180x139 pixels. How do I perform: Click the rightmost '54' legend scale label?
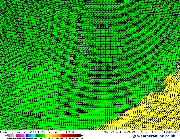[82, 138]
